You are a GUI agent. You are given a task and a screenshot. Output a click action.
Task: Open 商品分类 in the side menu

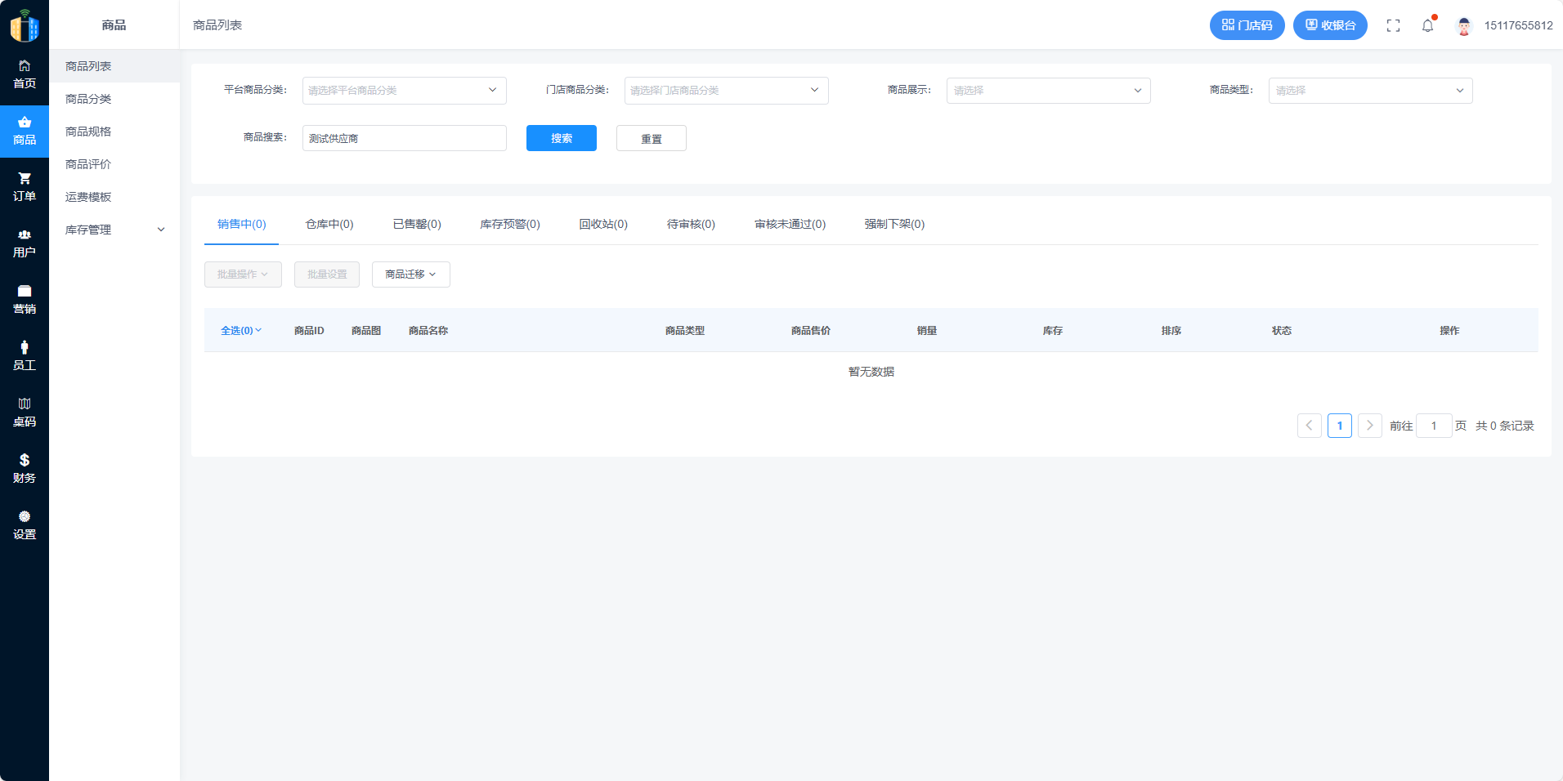point(88,99)
